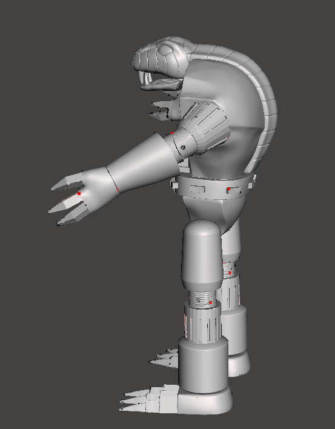Screen dimensions: 335x429
Task: Select the front foot's toe claws
Action: click(149, 398)
